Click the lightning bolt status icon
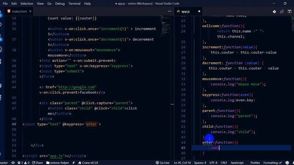 point(73,163)
